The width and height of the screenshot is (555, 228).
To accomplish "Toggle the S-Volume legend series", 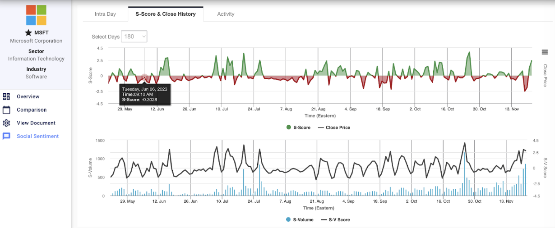I will (x=302, y=220).
